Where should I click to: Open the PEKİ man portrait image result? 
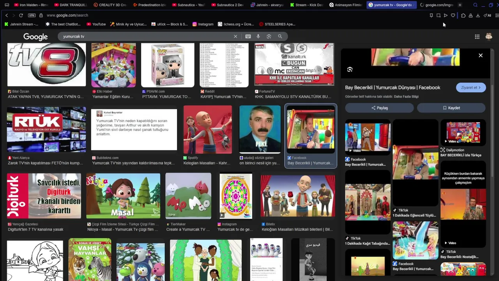click(x=260, y=130)
